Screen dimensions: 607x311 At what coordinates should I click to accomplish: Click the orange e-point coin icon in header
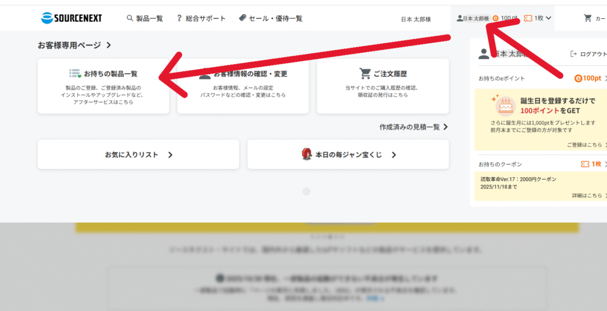[496, 18]
